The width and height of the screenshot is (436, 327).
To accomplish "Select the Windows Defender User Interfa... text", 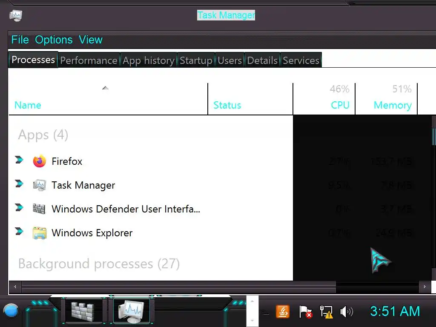I will pyautogui.click(x=126, y=209).
